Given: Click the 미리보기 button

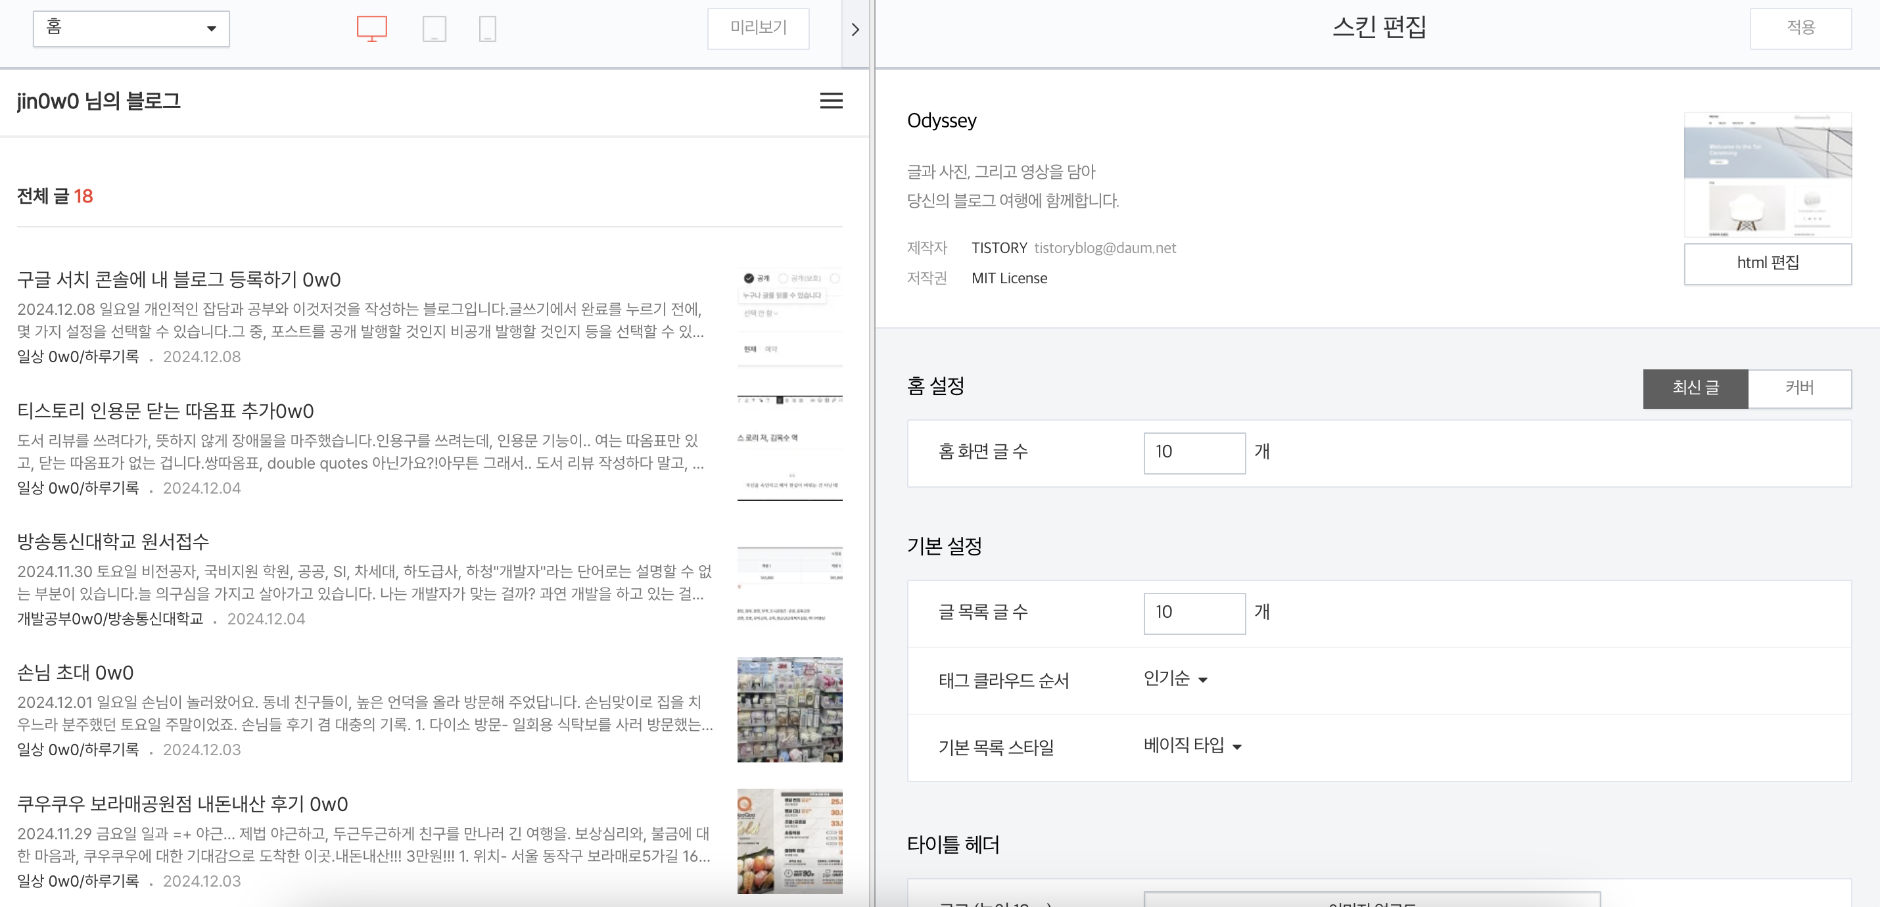Looking at the screenshot, I should pyautogui.click(x=757, y=28).
